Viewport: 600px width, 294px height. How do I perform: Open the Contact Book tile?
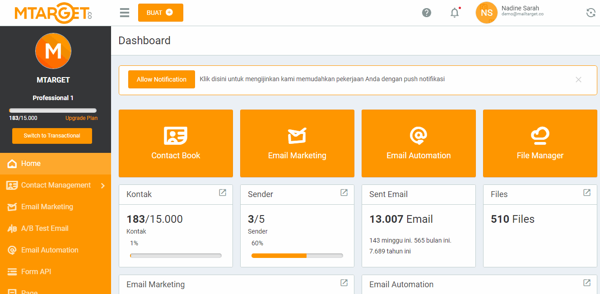click(176, 143)
